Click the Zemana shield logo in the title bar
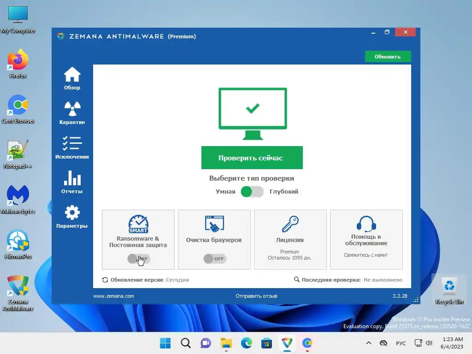472x354 pixels. click(61, 36)
